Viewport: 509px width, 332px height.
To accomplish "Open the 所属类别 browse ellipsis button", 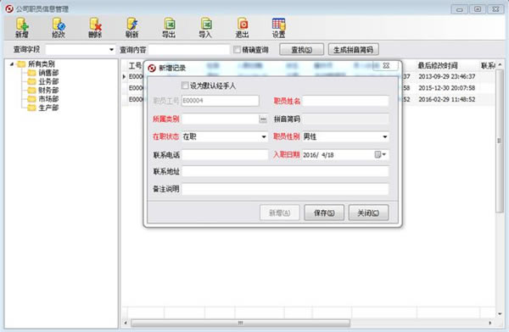I will (263, 119).
